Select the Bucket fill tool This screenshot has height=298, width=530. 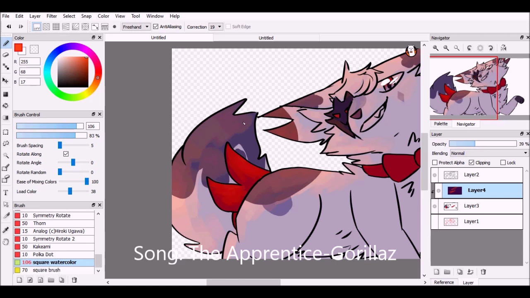[x=6, y=106]
